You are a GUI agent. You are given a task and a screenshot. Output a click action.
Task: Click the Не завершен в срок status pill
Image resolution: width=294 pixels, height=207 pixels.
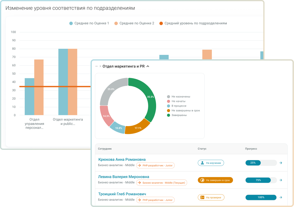[215, 180]
